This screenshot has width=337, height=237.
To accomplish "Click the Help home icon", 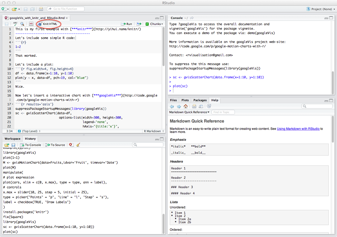I will 186,106.
